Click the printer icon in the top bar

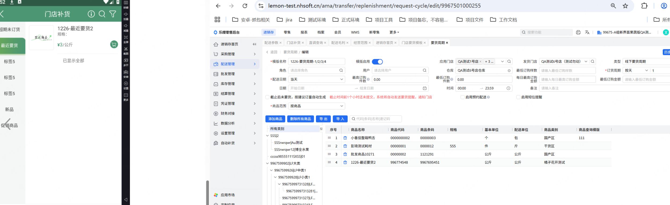(578, 32)
